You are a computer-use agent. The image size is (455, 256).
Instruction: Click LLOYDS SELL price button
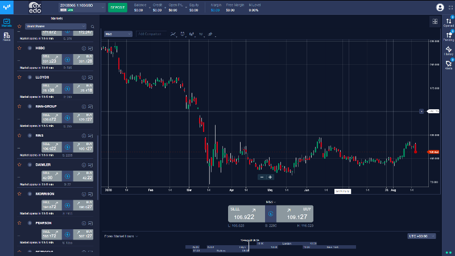click(52, 89)
